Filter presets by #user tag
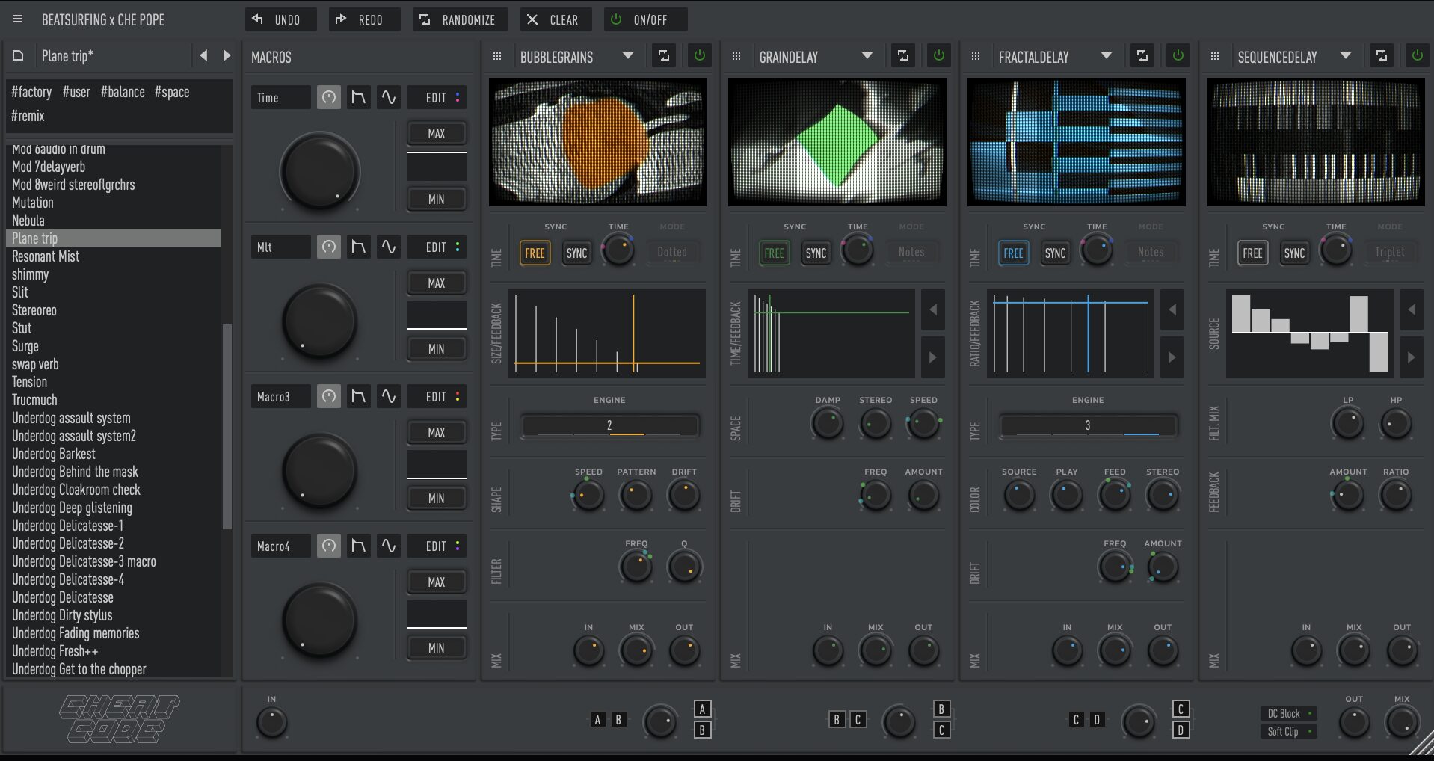The image size is (1434, 761). pyautogui.click(x=76, y=92)
